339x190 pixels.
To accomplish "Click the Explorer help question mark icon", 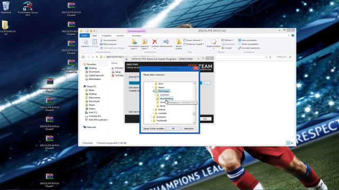I will pos(293,35).
